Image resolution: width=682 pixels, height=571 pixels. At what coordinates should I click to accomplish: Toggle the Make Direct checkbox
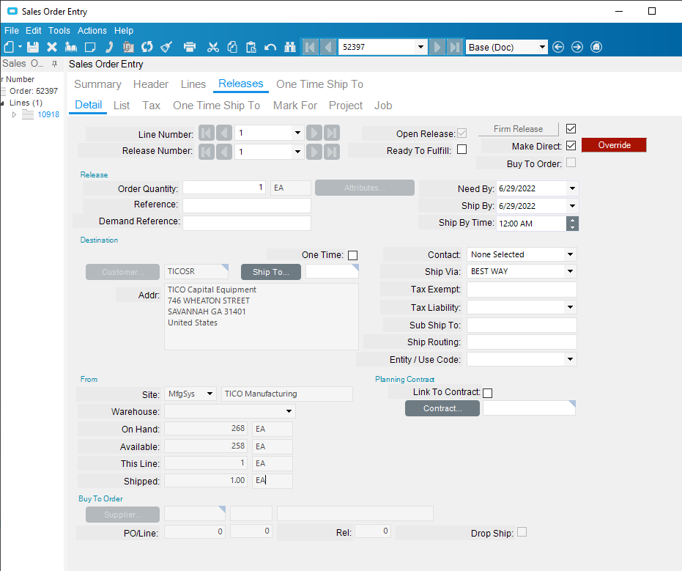click(571, 146)
